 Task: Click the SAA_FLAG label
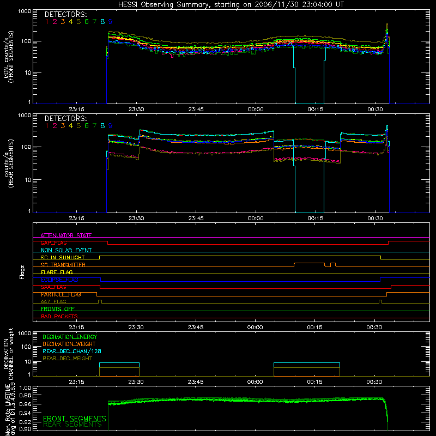tap(53, 287)
